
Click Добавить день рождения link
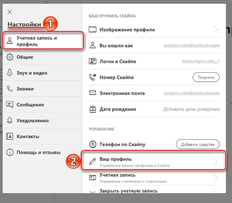pos(191,109)
